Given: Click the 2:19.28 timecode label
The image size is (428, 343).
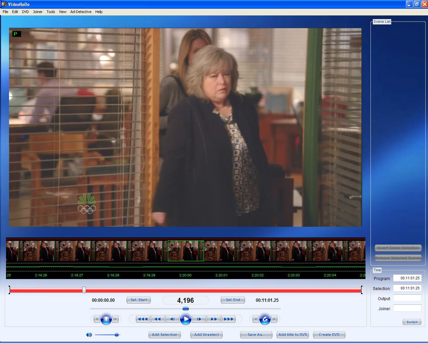Looking at the screenshot, I should pyautogui.click(x=113, y=275).
